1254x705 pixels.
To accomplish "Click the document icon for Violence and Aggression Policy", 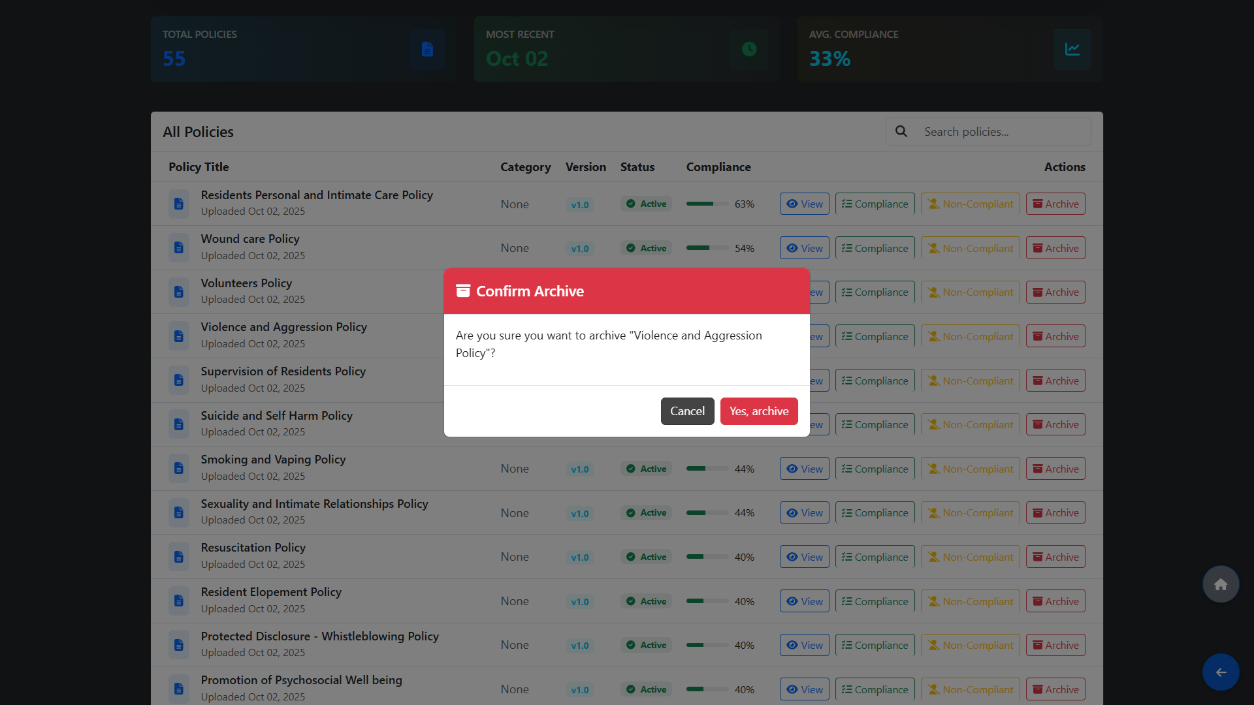I will (x=179, y=336).
